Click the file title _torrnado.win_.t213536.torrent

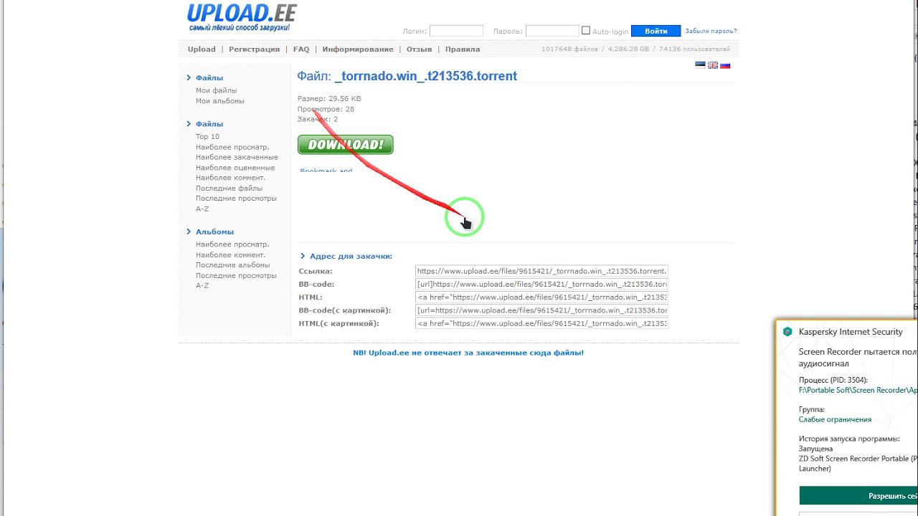426,76
